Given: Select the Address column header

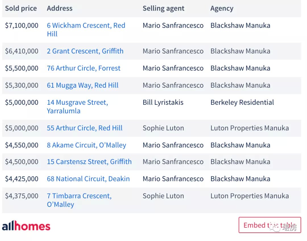Looking at the screenshot, I should (59, 9).
